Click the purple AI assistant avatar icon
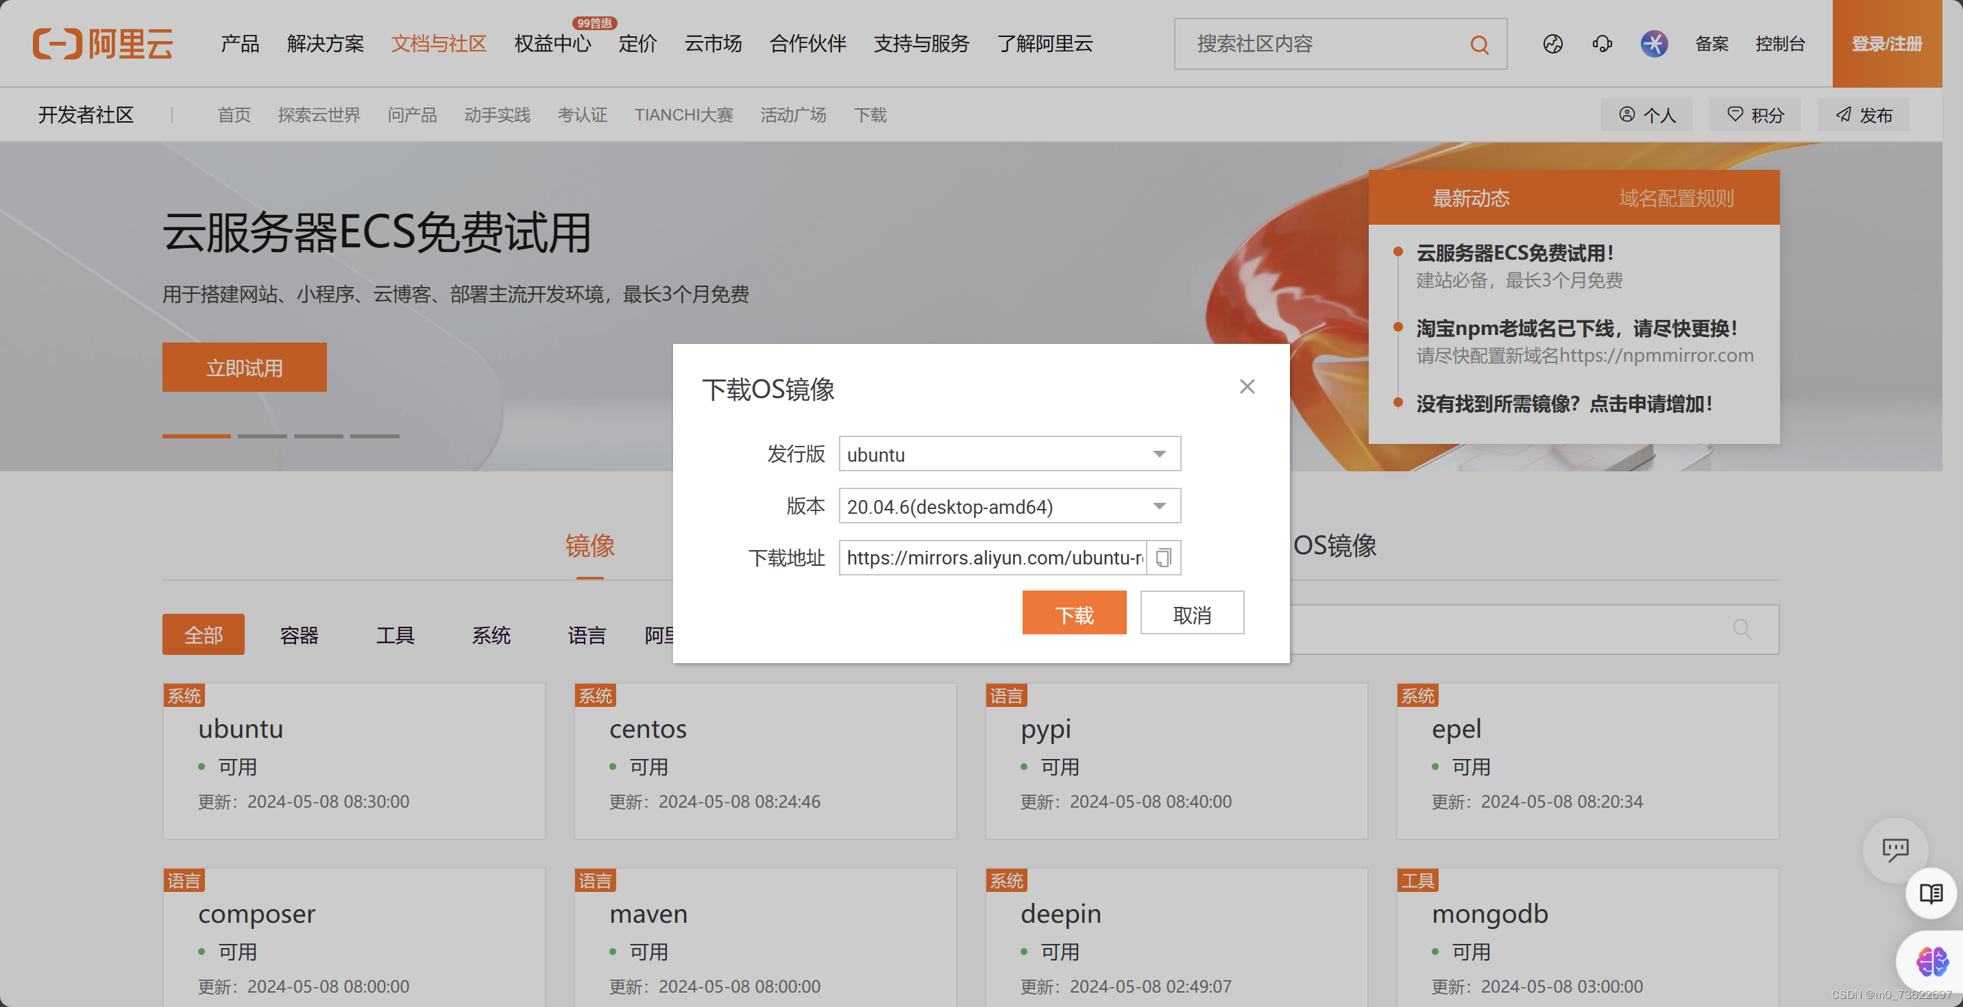This screenshot has width=1963, height=1007. [1654, 43]
